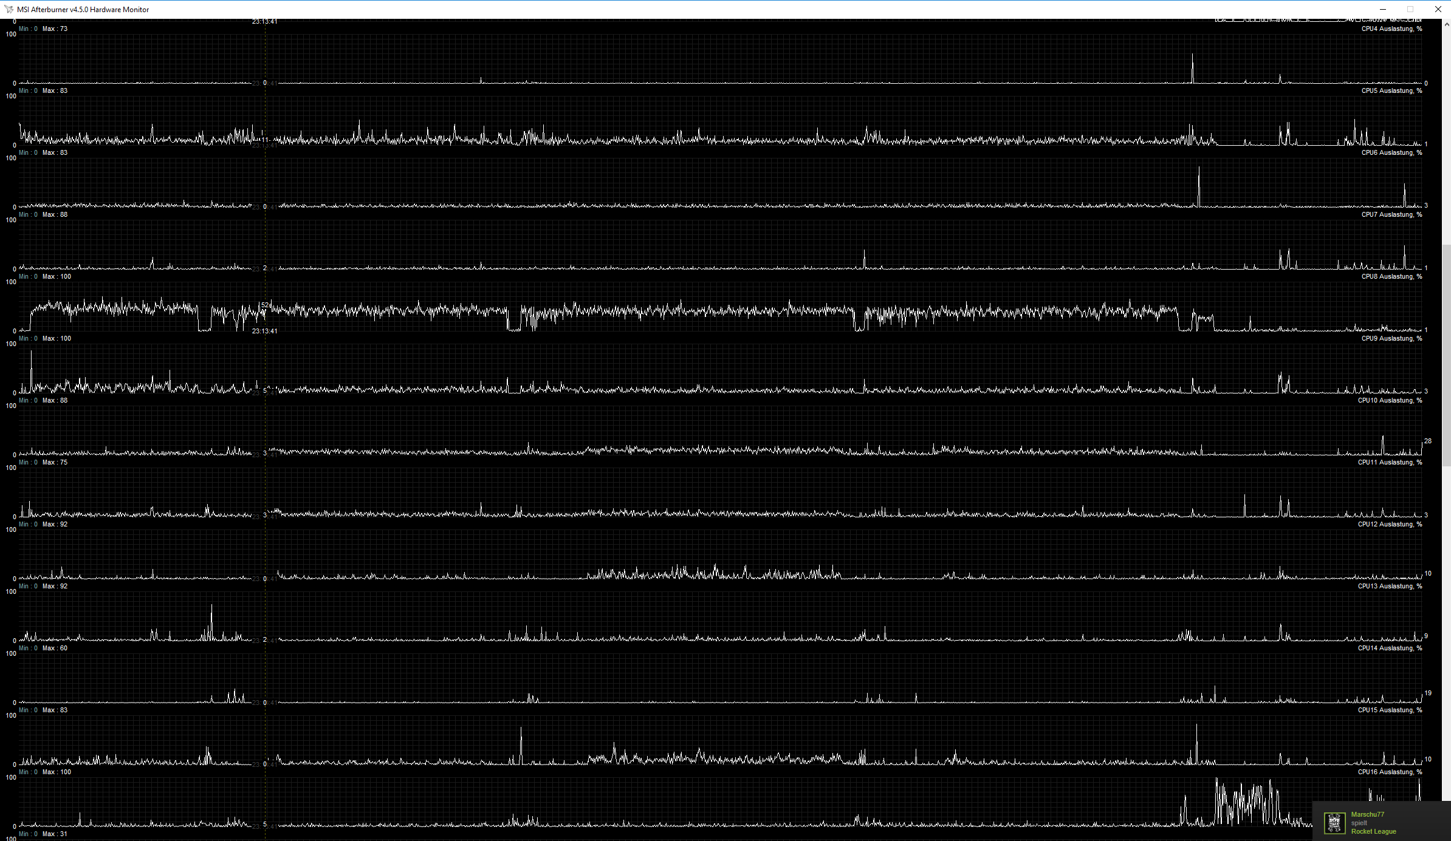The width and height of the screenshot is (1451, 841).
Task: Click the window title text MSI Afterburner
Action: (83, 9)
